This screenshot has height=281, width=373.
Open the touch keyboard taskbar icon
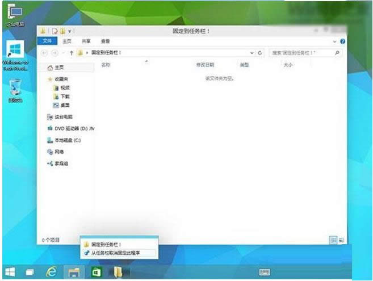[265, 272]
